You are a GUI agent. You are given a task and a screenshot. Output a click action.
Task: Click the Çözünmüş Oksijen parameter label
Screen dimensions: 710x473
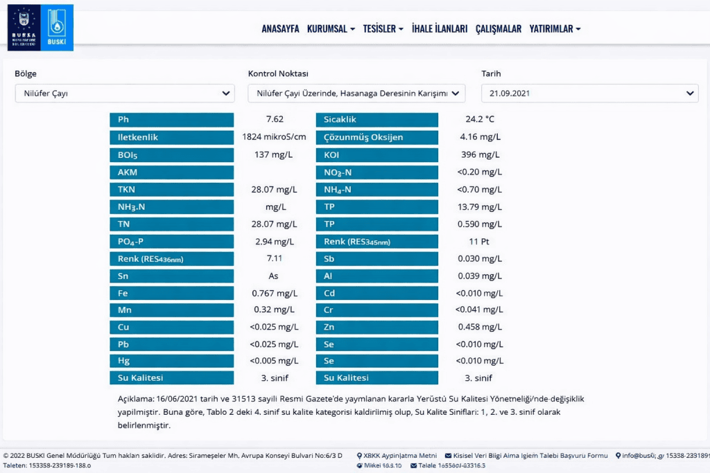tap(377, 137)
